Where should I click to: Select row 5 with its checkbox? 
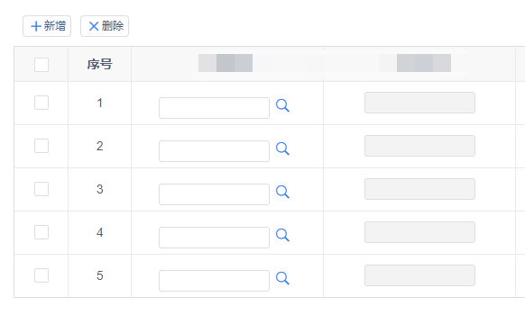point(41,275)
